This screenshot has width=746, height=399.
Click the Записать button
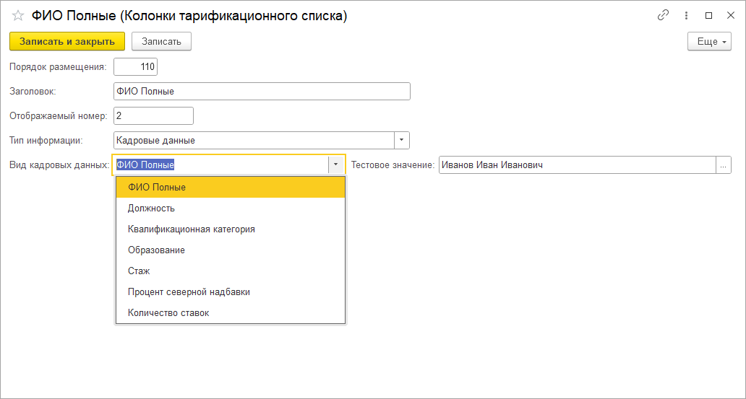(161, 42)
